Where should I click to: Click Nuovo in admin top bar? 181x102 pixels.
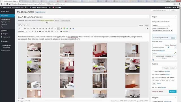[33, 7]
